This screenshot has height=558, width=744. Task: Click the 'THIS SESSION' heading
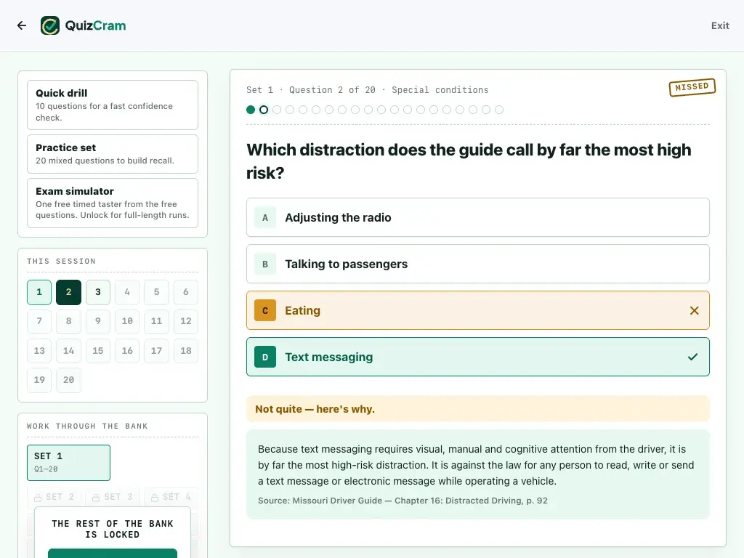point(61,261)
